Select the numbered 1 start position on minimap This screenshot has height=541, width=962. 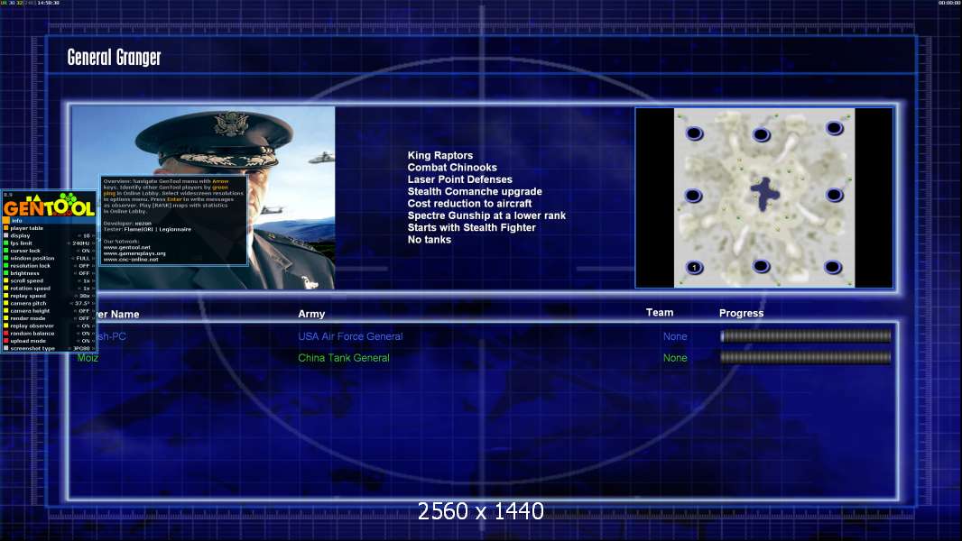(x=695, y=268)
